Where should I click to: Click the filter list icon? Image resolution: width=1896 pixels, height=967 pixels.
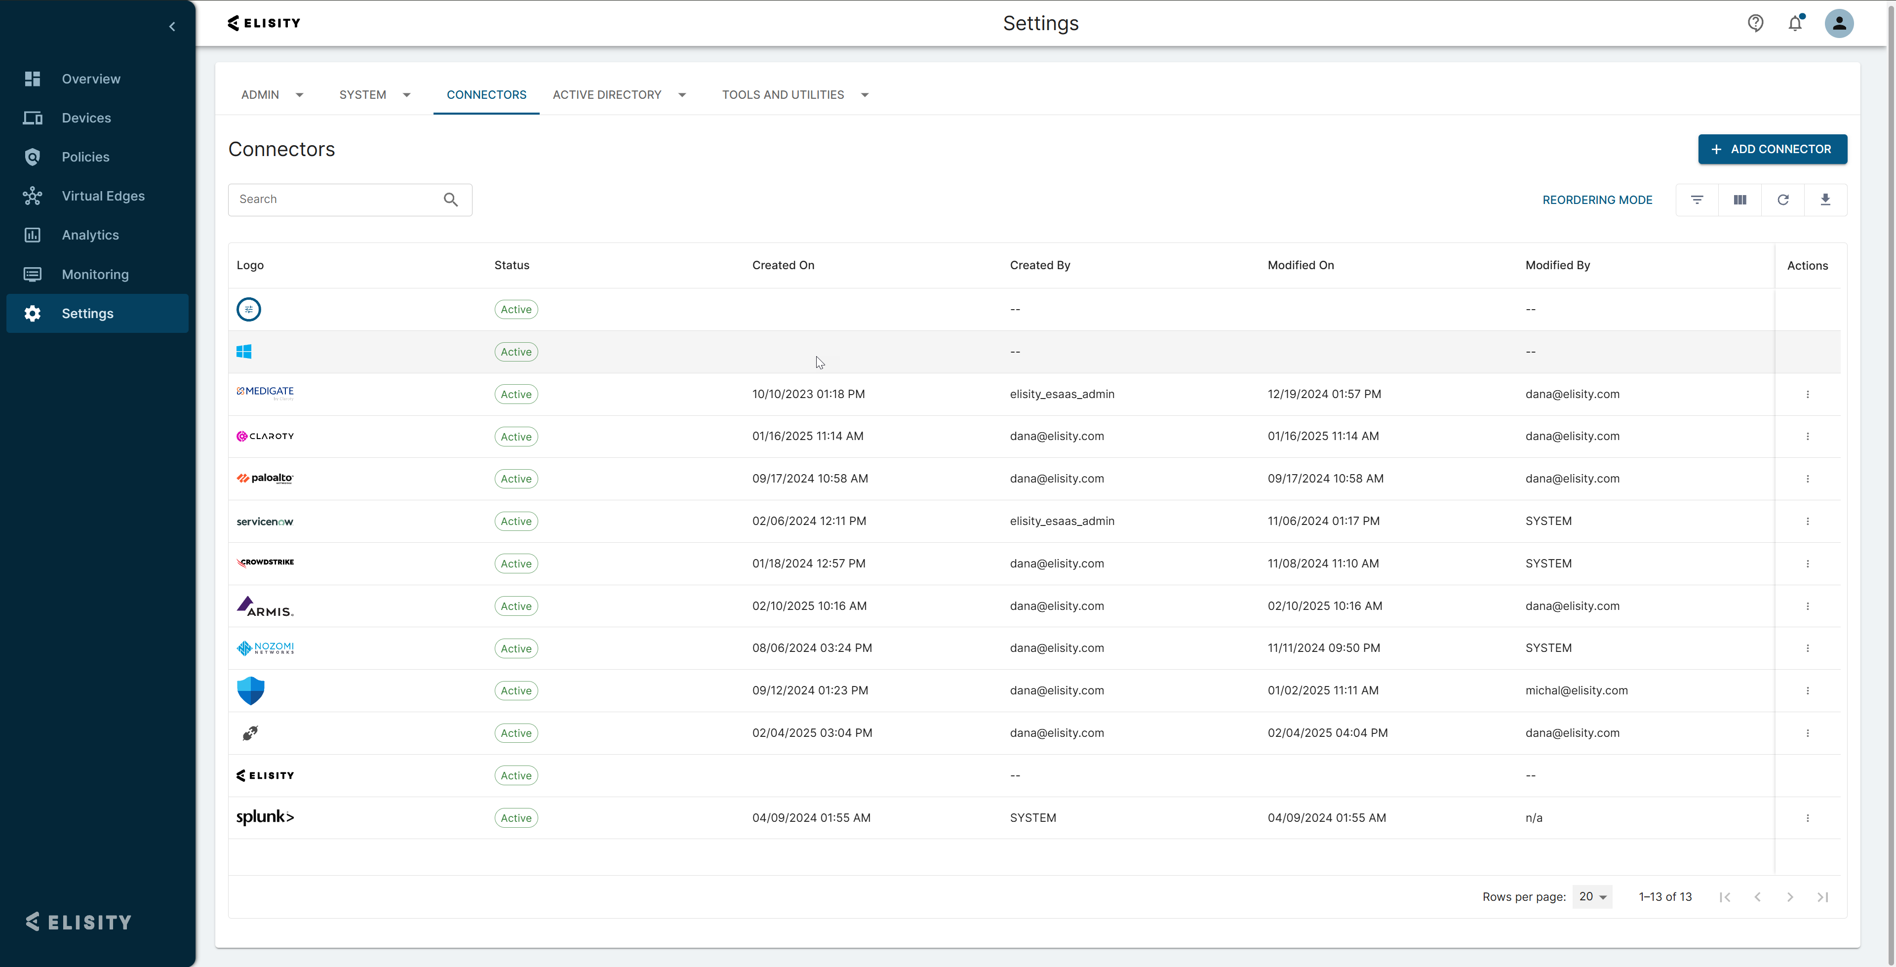tap(1697, 200)
